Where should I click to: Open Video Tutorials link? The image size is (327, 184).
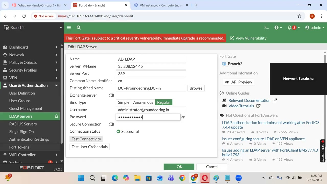[241, 106]
